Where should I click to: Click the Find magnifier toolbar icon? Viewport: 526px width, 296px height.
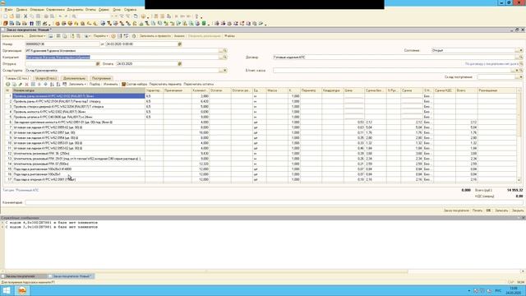(x=74, y=16)
